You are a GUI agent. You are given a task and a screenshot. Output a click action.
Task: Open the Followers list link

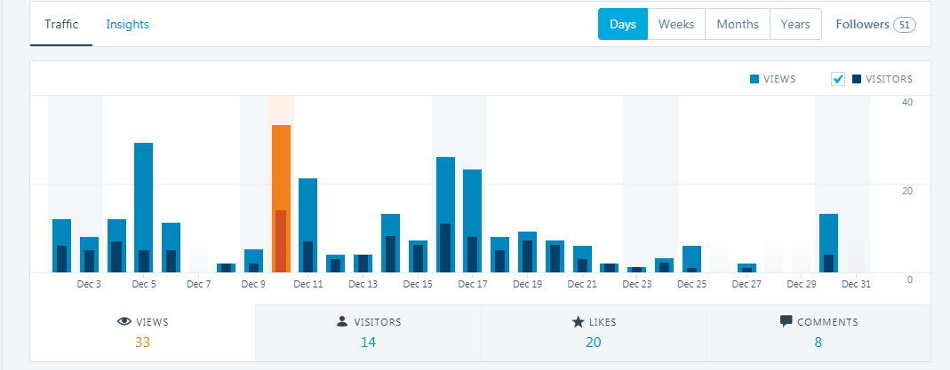[862, 25]
